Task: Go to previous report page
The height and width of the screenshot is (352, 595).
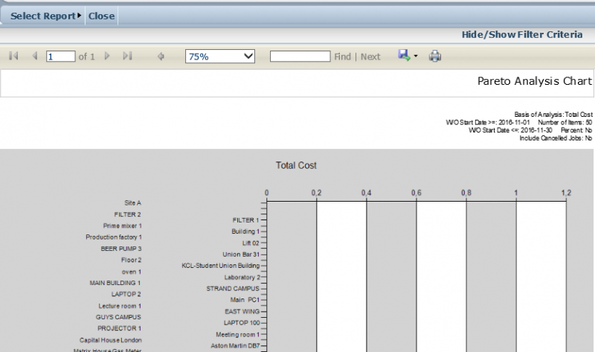Action: tap(34, 56)
